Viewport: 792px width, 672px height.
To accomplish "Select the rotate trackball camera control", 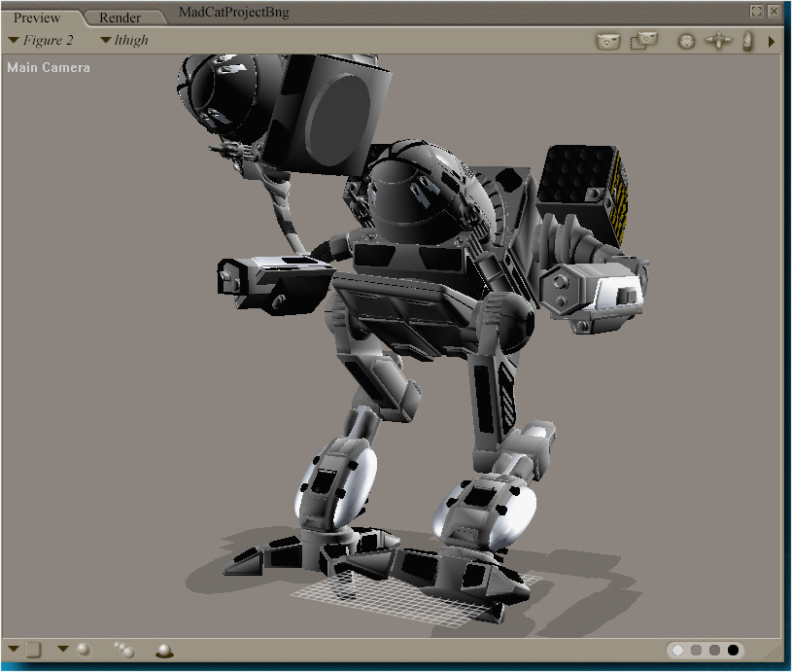I will point(686,41).
